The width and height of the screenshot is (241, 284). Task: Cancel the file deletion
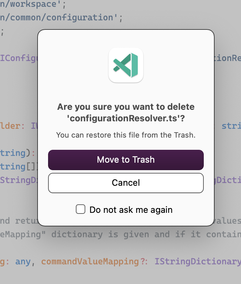coord(126,183)
